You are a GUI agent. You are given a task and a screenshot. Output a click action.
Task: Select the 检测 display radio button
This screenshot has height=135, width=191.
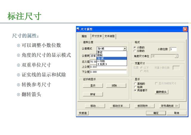(135, 87)
